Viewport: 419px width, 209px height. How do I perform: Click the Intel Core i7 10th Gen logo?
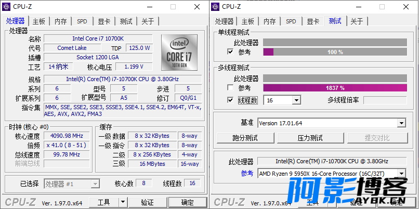pos(179,53)
